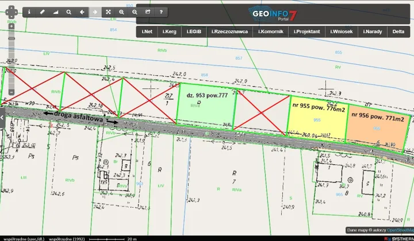
Task: Click the zoom in magnifier icon
Action: (121, 12)
